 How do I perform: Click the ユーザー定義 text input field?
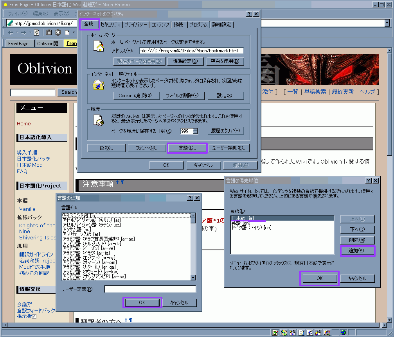tap(150, 289)
